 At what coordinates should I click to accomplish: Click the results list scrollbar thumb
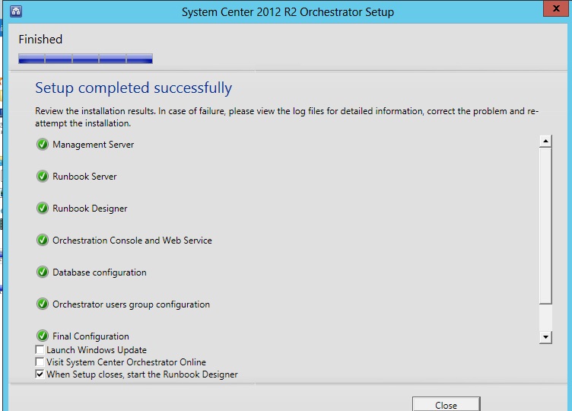pyautogui.click(x=545, y=225)
